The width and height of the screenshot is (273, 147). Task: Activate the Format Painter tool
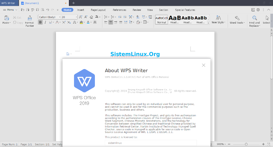click(x=30, y=21)
